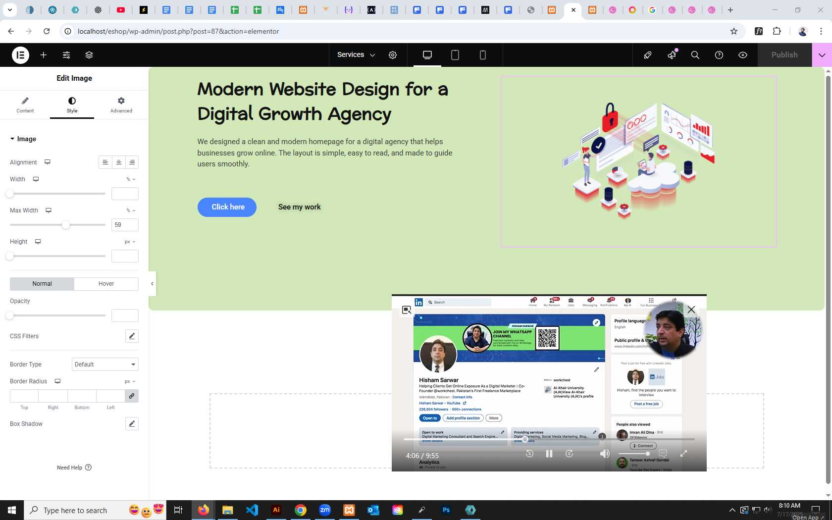The image size is (832, 520).
Task: Skip forward in the video
Action: [570, 454]
